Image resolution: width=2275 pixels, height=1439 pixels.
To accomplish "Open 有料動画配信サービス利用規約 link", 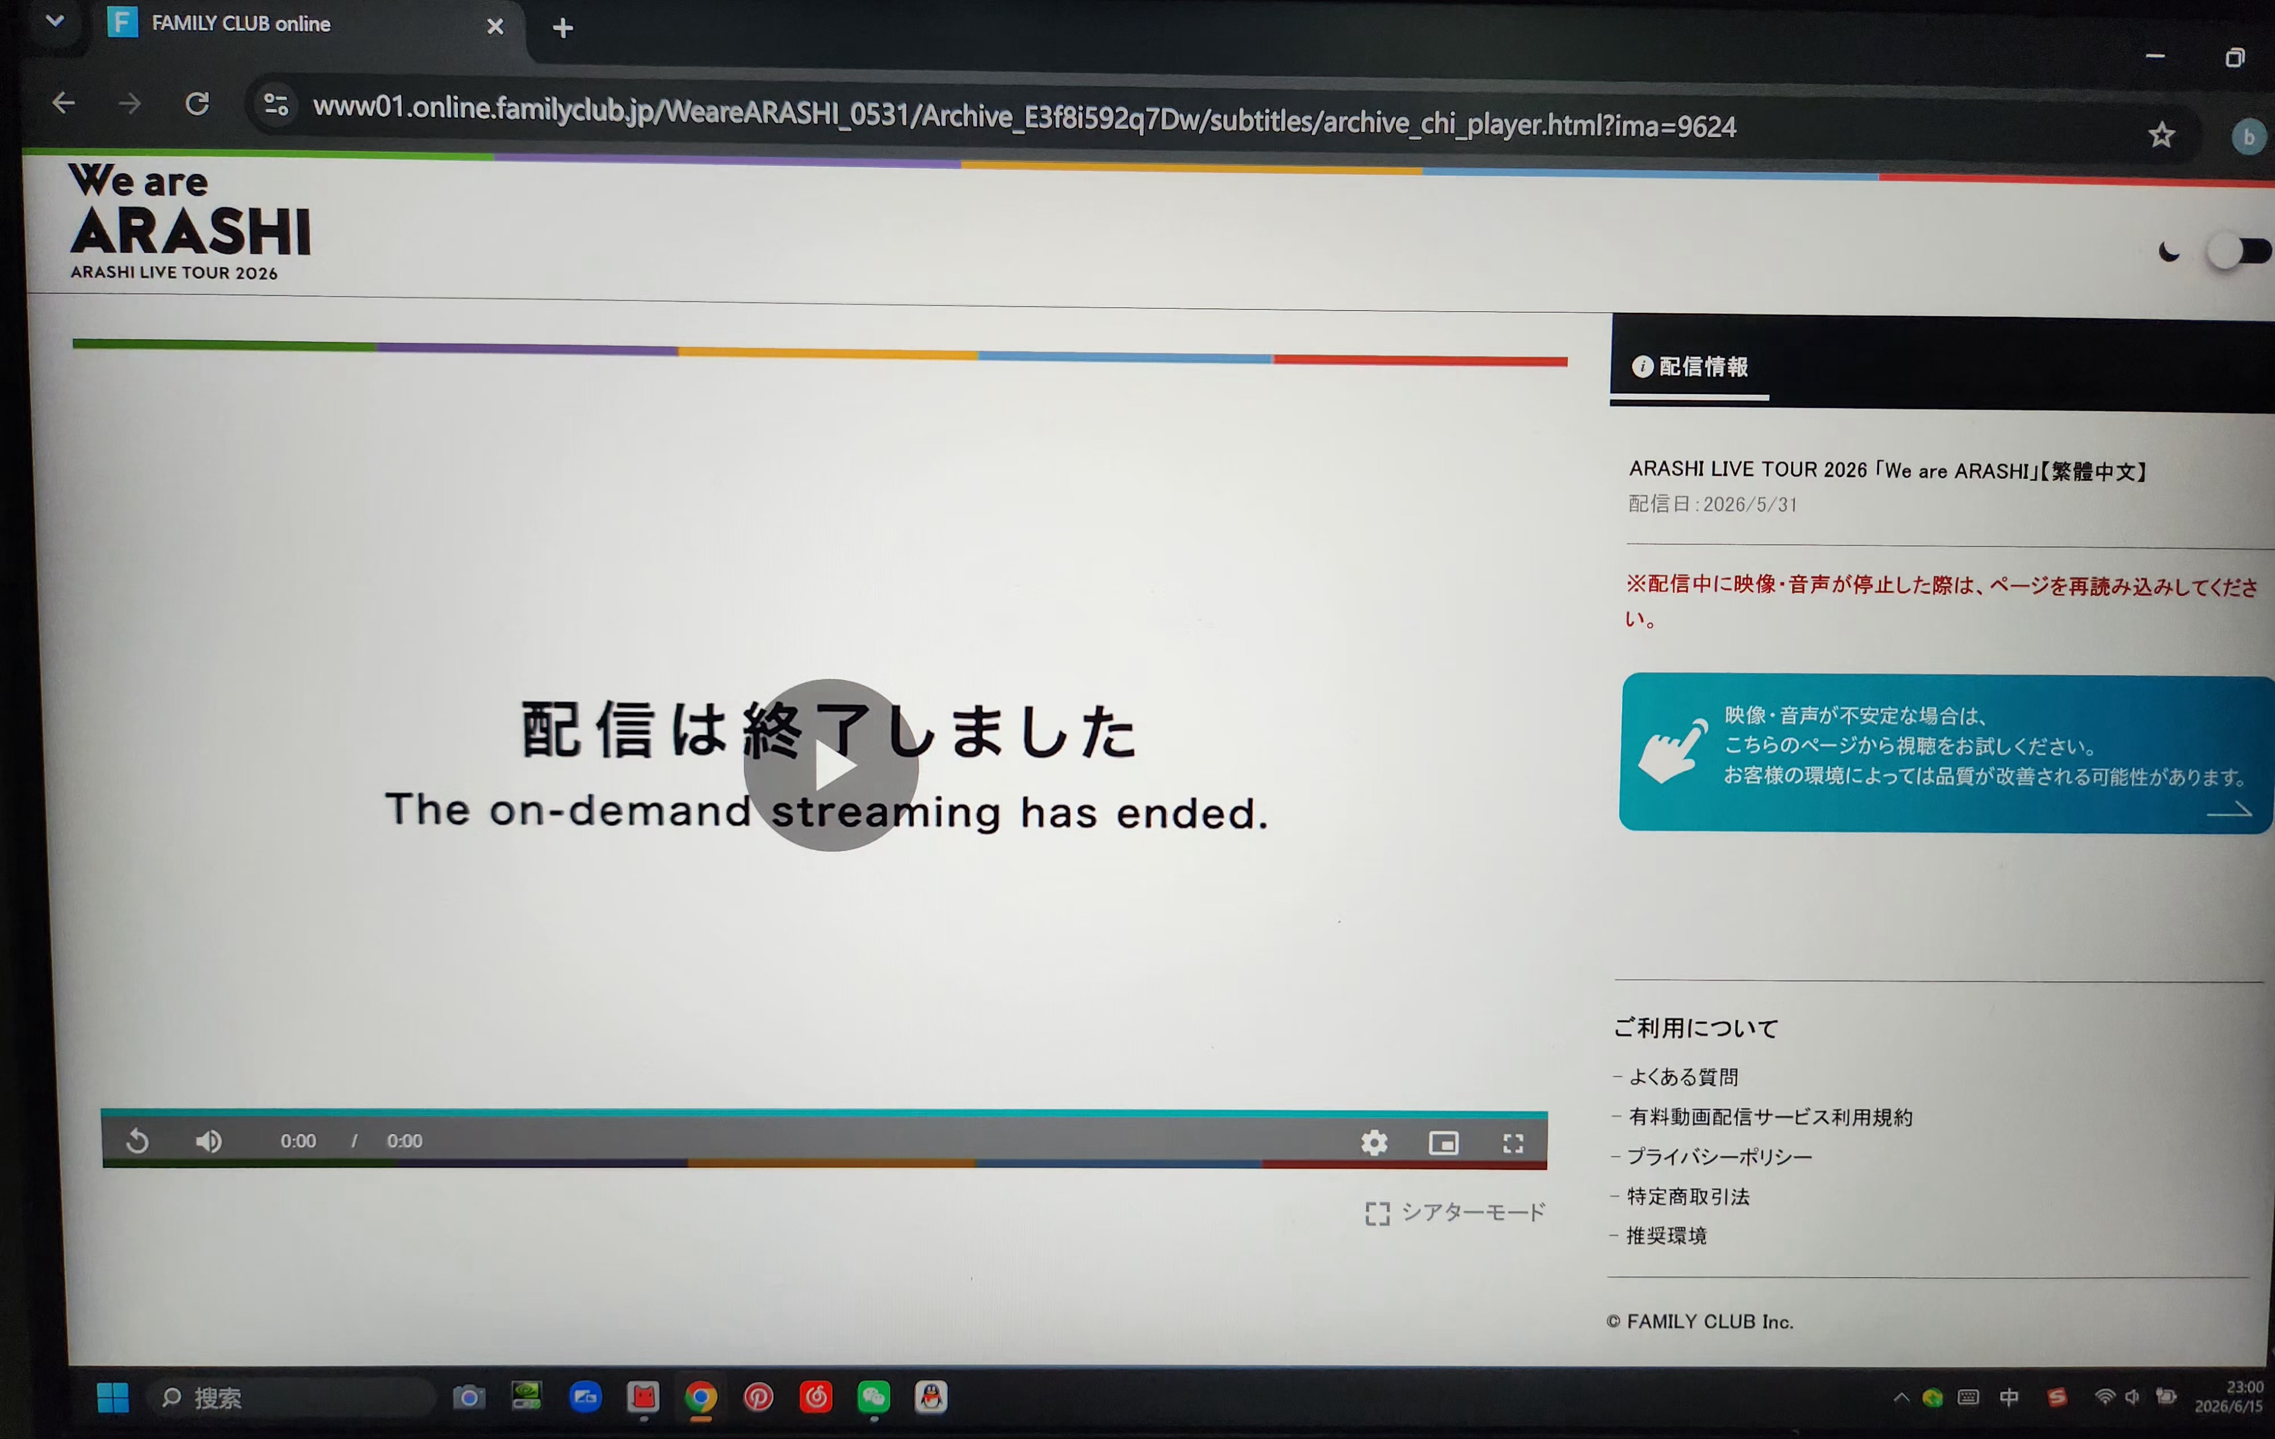I will coord(1769,1117).
